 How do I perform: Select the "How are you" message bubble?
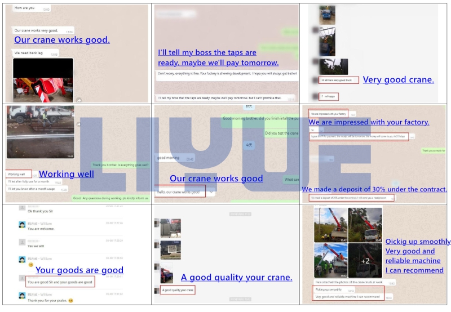coord(32,8)
